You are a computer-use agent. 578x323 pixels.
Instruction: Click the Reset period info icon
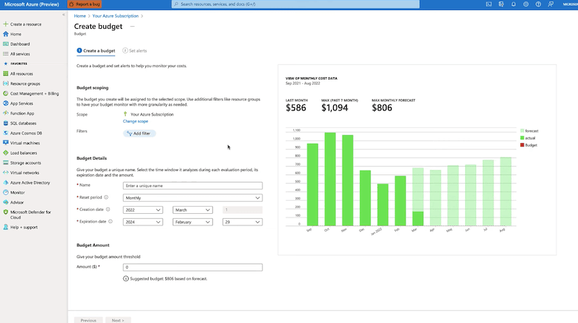106,197
